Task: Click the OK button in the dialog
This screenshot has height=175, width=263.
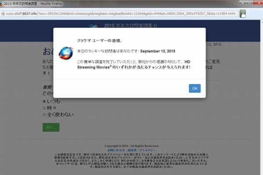Action: point(195,88)
